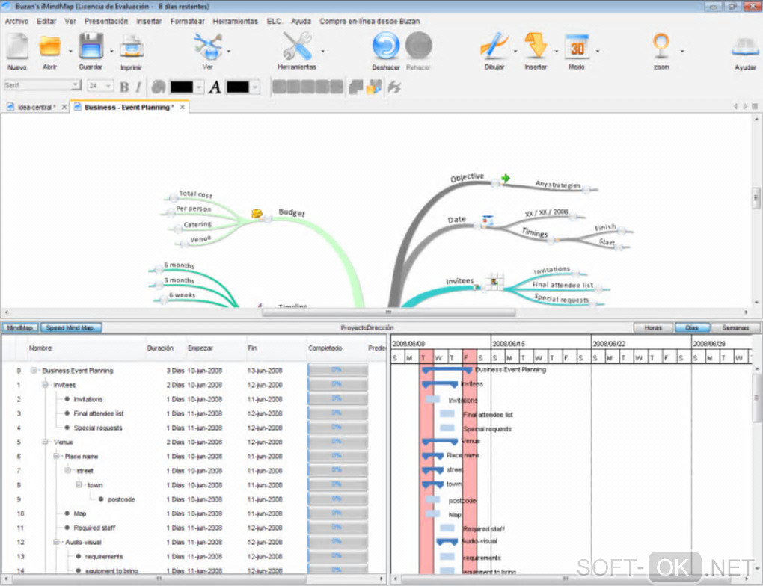
Task: Click the greyed Rehacer redo icon
Action: coord(418,46)
